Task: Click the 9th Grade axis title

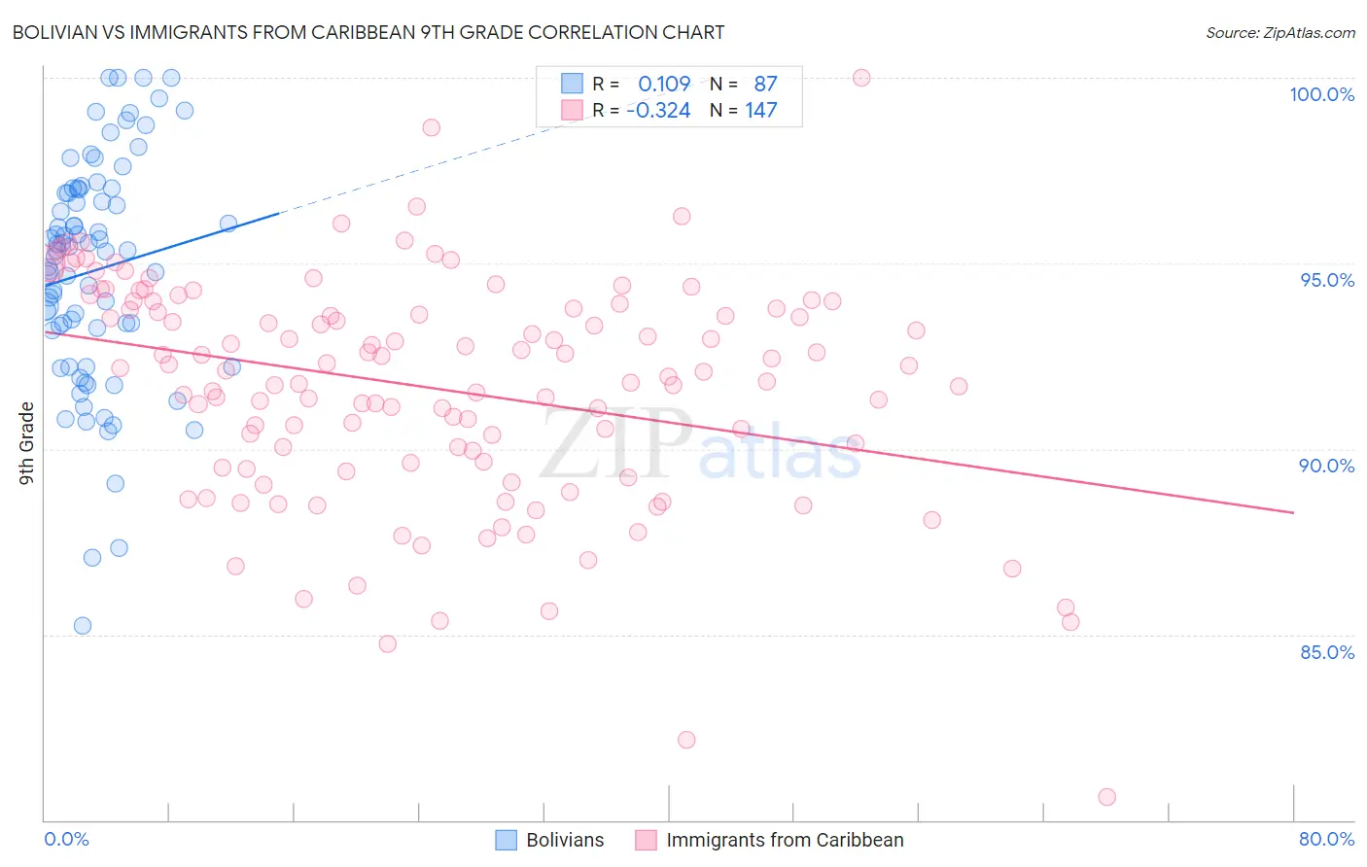Action: pyautogui.click(x=26, y=443)
